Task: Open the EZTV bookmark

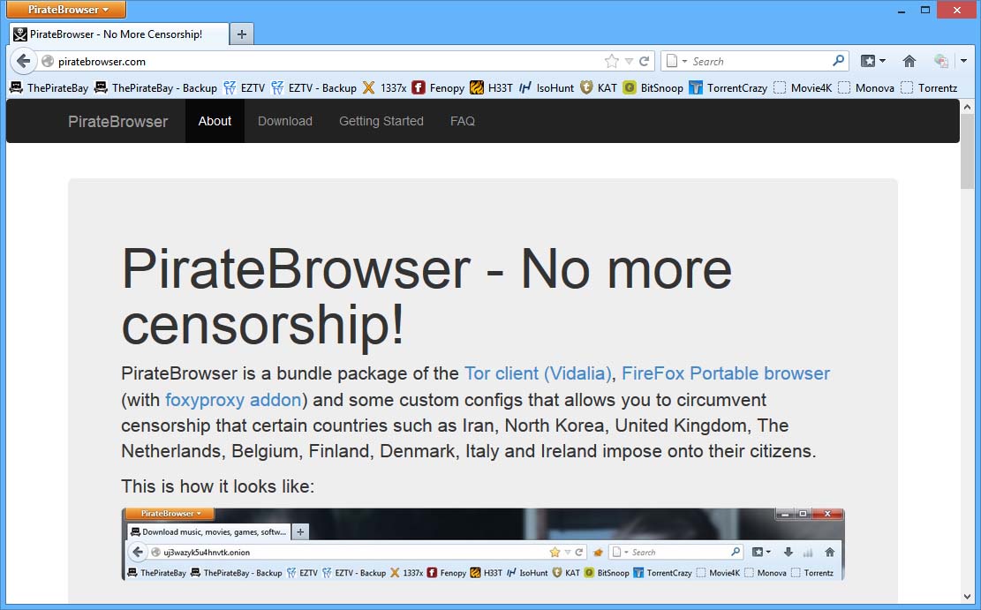Action: [245, 87]
